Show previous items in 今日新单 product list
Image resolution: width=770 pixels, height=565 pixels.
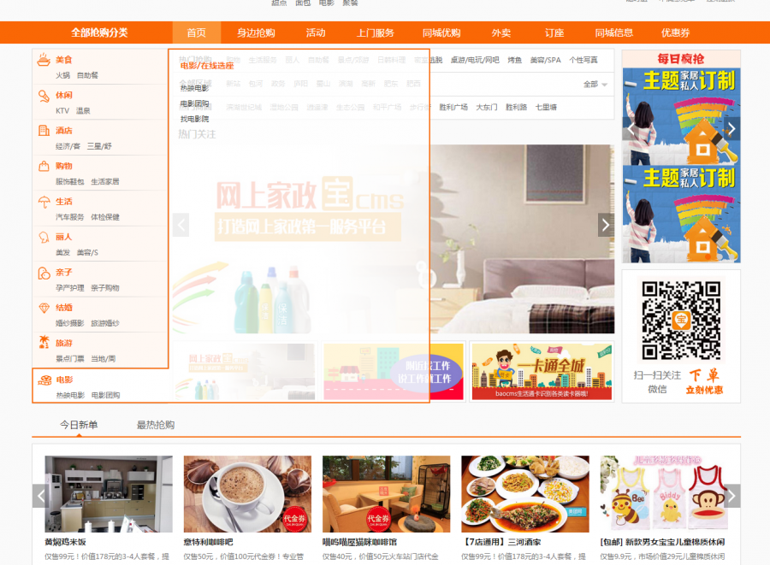pos(41,496)
